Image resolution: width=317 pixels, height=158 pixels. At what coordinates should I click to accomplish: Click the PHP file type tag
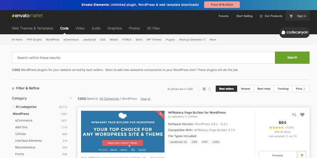[x=205, y=142]
